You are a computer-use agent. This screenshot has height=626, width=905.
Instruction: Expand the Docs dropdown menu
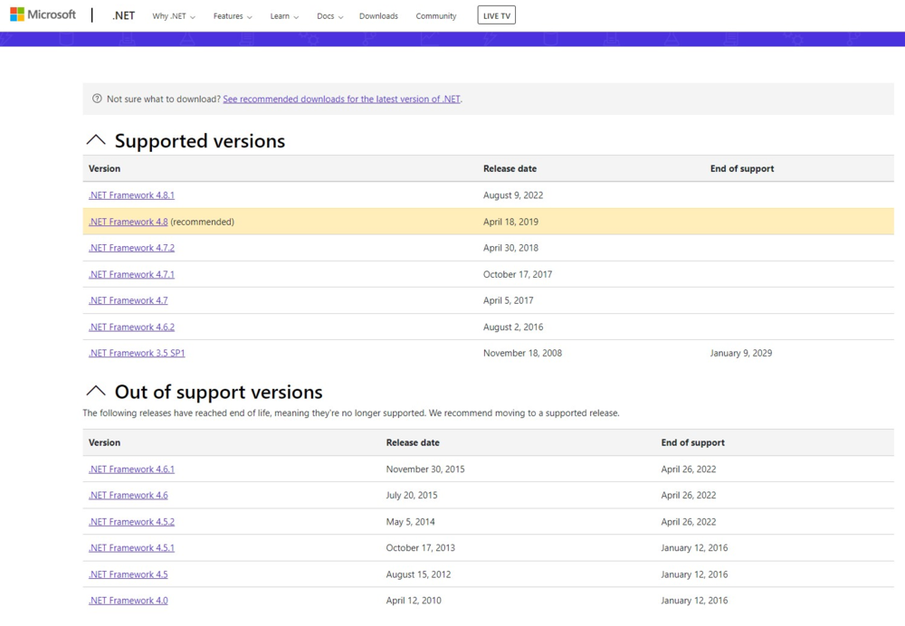pos(330,16)
